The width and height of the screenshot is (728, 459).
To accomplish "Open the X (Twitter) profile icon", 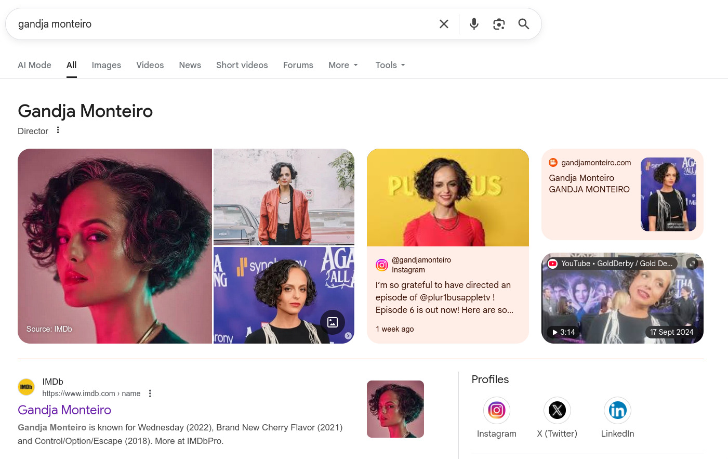I will click(557, 411).
